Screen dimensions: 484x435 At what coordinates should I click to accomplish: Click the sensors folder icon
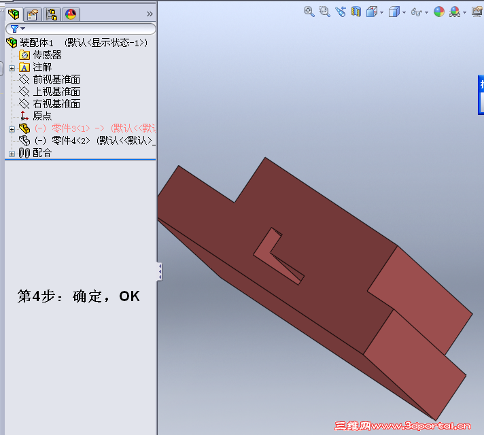[x=24, y=55]
